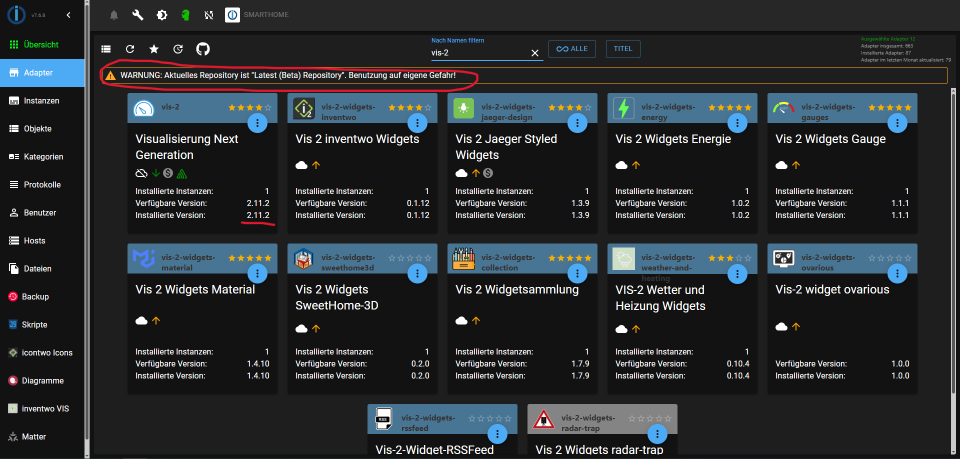Collapse the left sidebar with the chevron
960x459 pixels.
(x=68, y=15)
